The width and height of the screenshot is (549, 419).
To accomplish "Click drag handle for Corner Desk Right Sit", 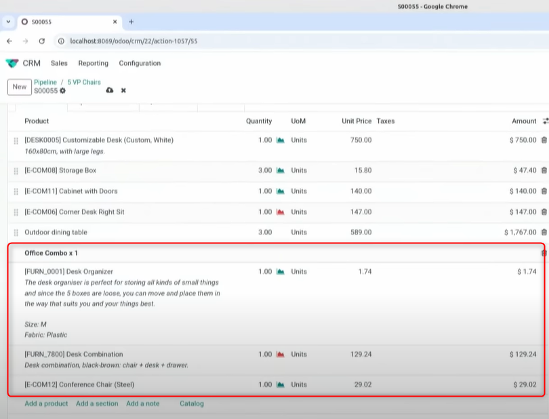I will click(x=16, y=212).
